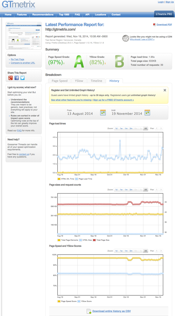Set Page load times zoom to 1d
Image resolution: width=175 pixels, height=316 pixels.
[116, 128]
